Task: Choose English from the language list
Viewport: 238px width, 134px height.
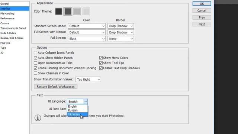Action: [77, 106]
